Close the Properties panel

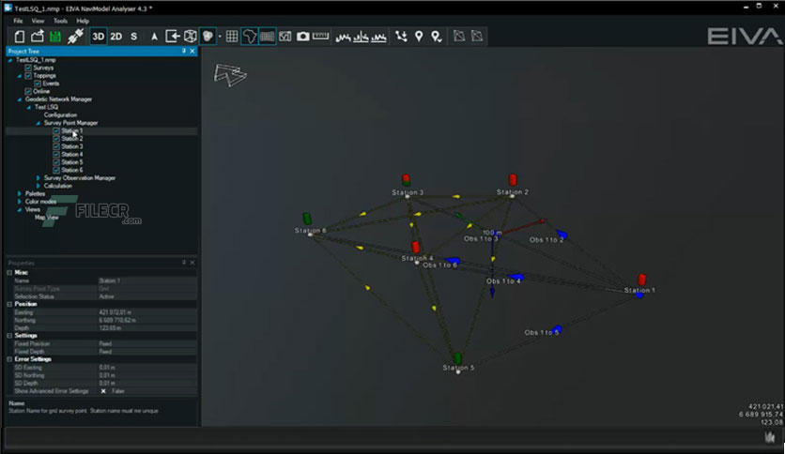192,263
